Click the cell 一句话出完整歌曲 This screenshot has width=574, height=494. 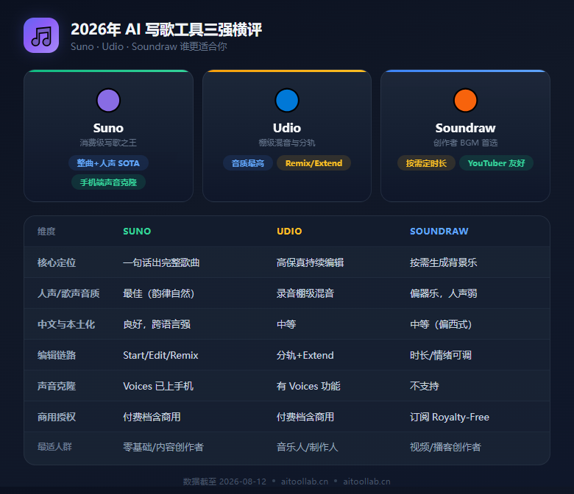(161, 262)
